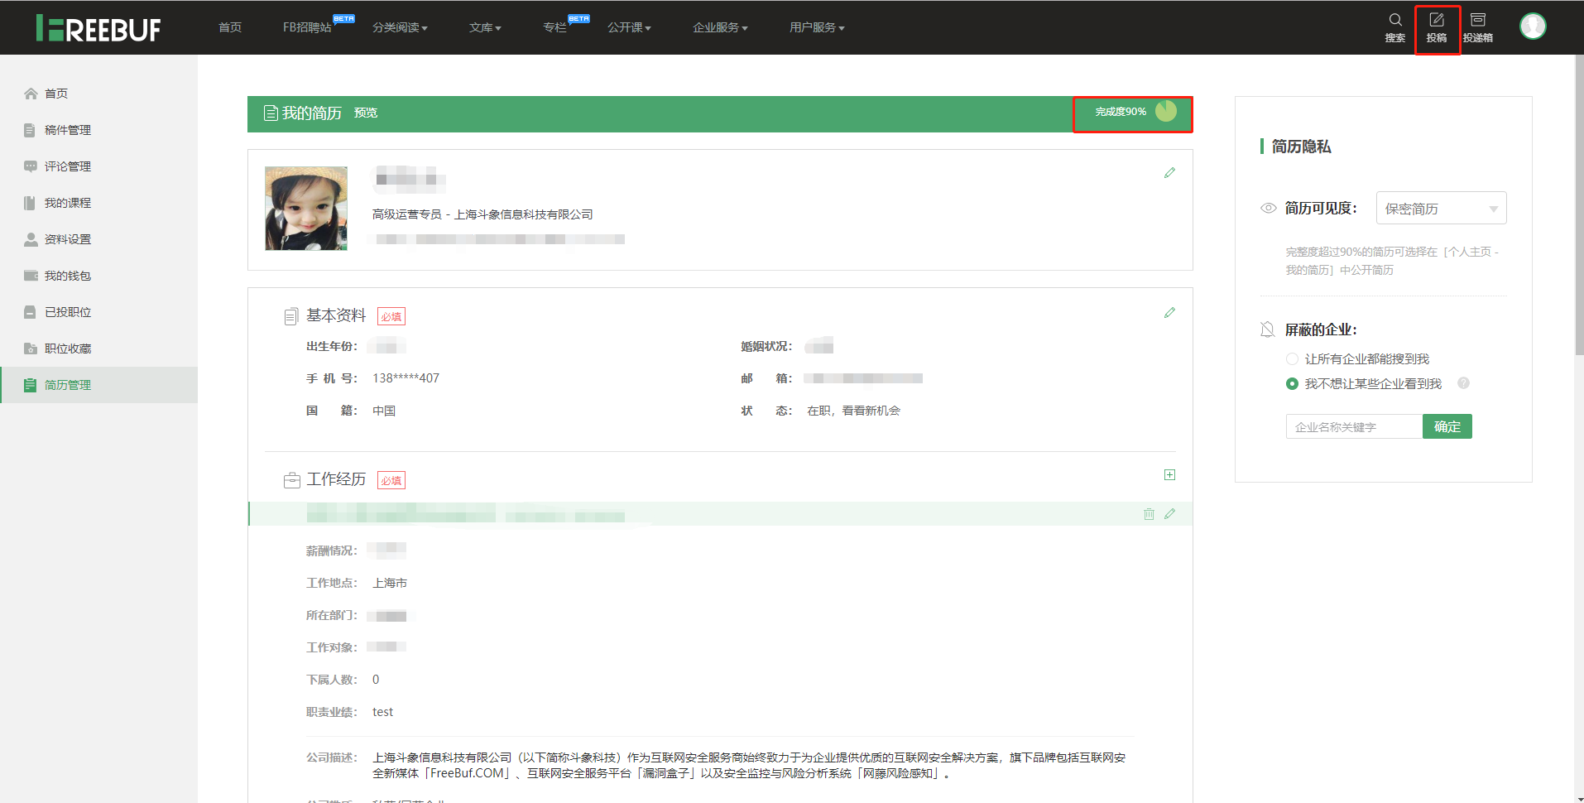The width and height of the screenshot is (1584, 803).
Task: Open 专栏 in top navigation
Action: pyautogui.click(x=554, y=27)
